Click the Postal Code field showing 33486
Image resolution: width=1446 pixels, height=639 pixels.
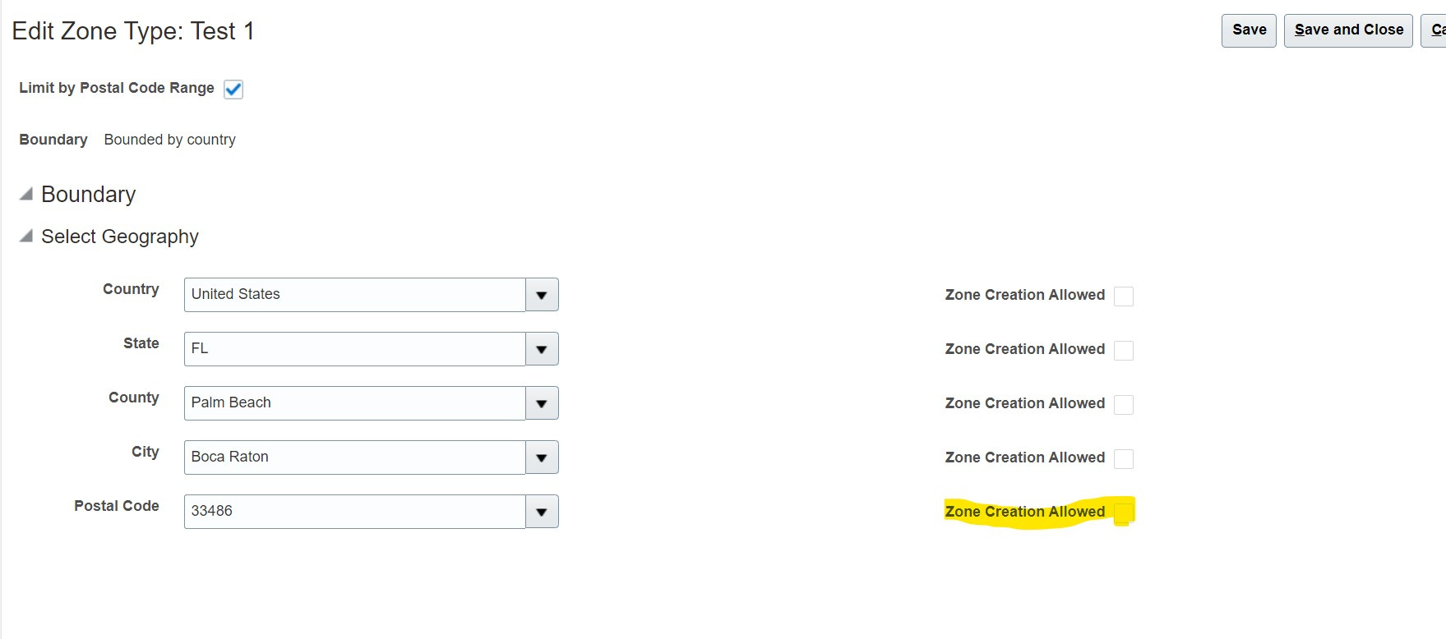(x=353, y=511)
